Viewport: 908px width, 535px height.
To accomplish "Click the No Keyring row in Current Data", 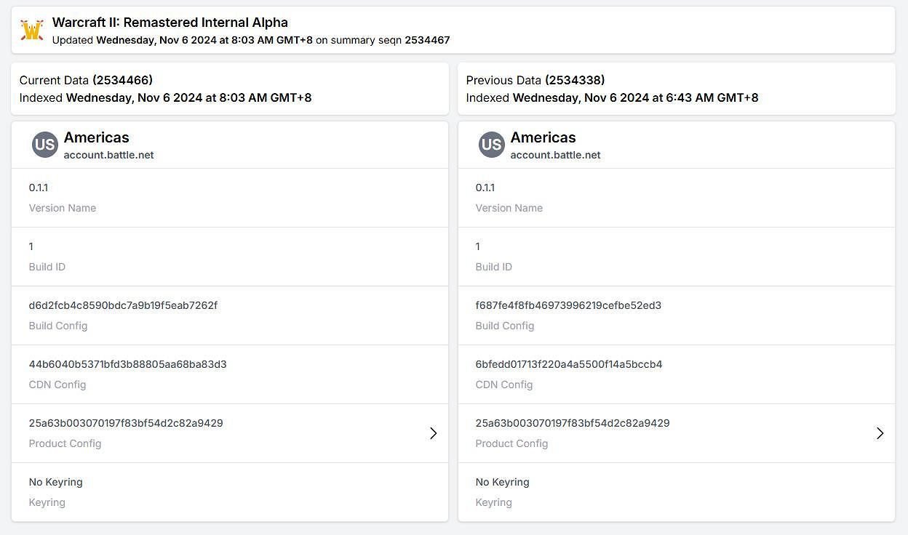I will 230,491.
